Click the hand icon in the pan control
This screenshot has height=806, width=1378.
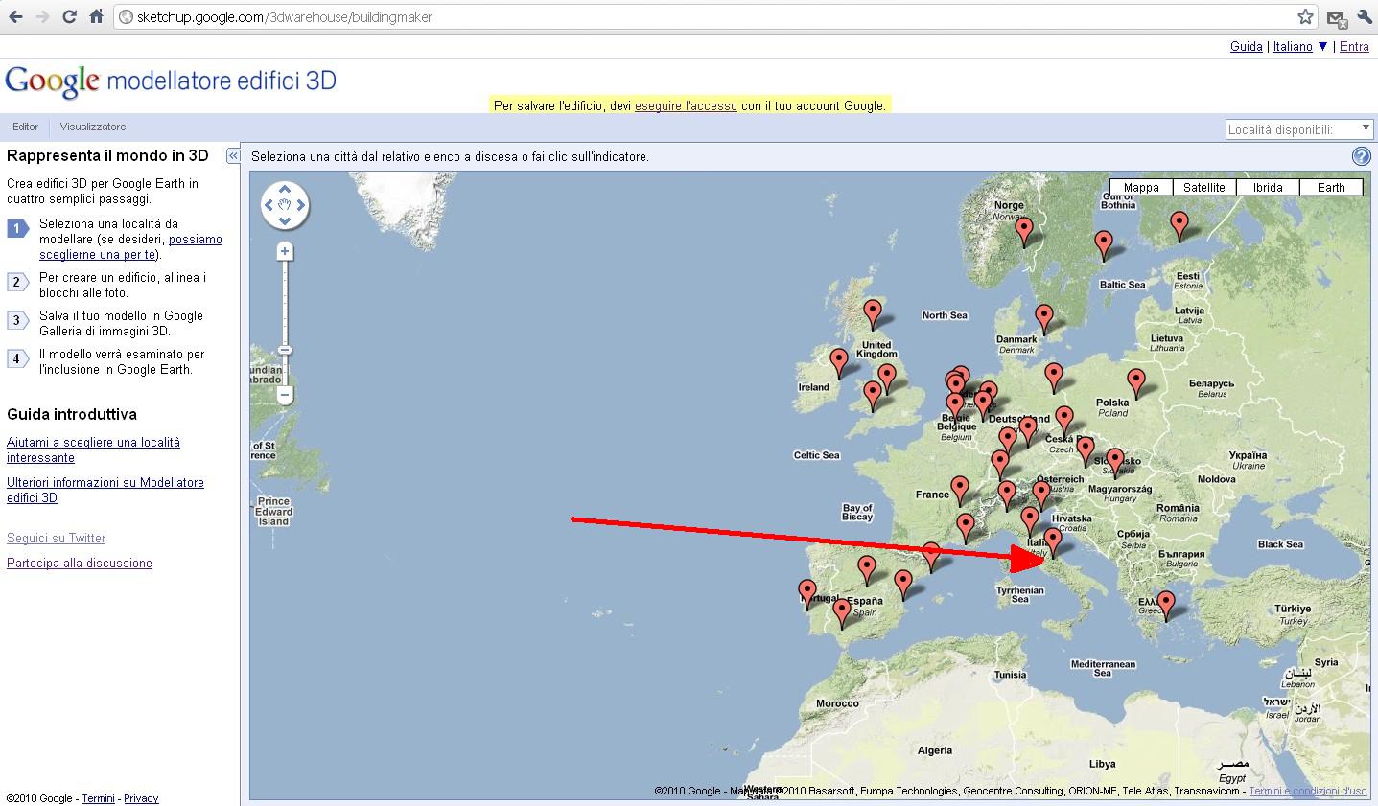(285, 205)
